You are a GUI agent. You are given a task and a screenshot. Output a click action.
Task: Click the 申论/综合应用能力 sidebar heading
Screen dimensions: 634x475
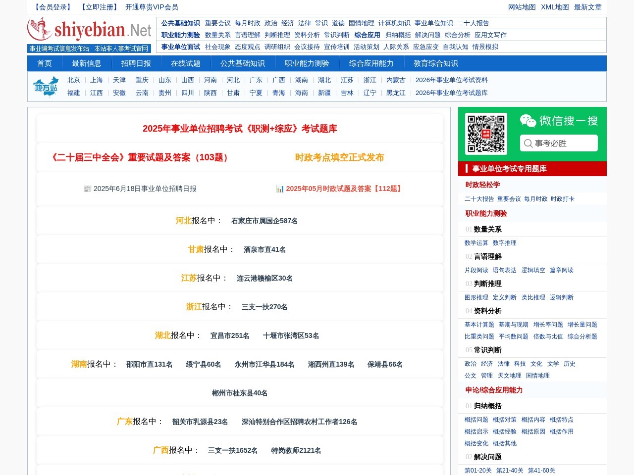pos(494,390)
